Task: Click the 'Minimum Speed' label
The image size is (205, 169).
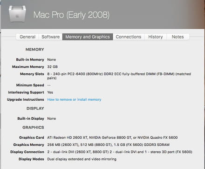Action: click(x=30, y=85)
